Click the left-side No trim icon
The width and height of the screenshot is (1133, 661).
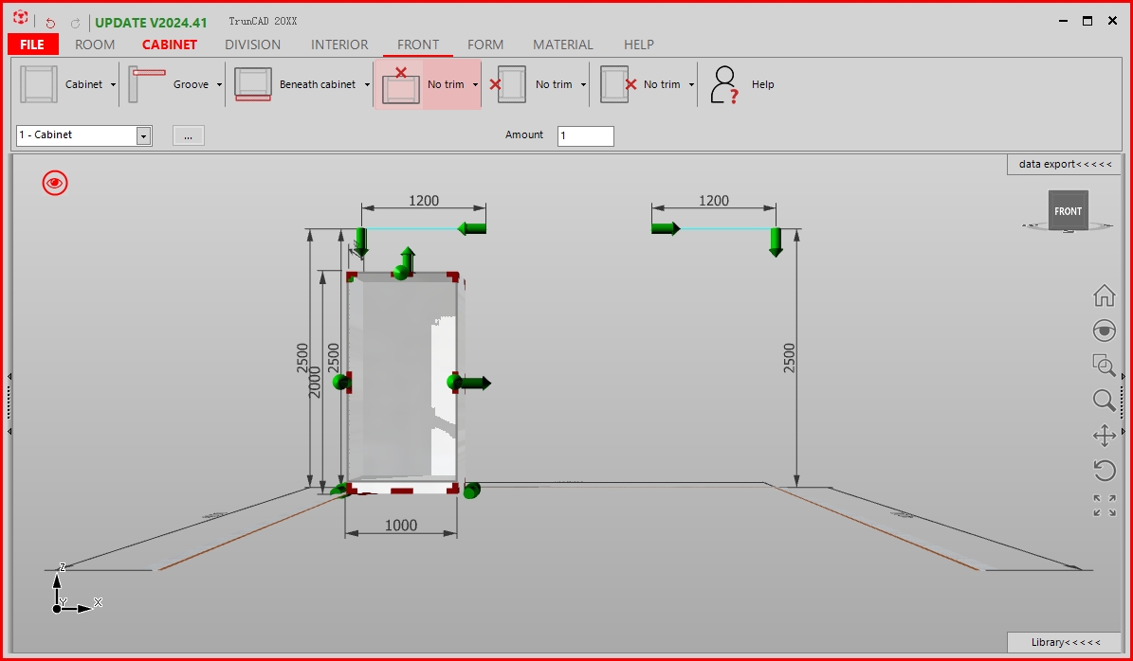coord(508,84)
